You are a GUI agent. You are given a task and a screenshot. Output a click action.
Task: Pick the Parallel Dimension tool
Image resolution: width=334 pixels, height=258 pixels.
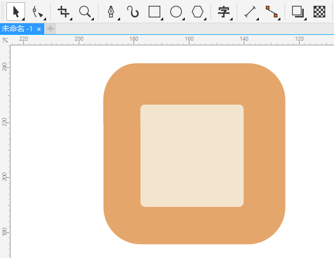250,12
